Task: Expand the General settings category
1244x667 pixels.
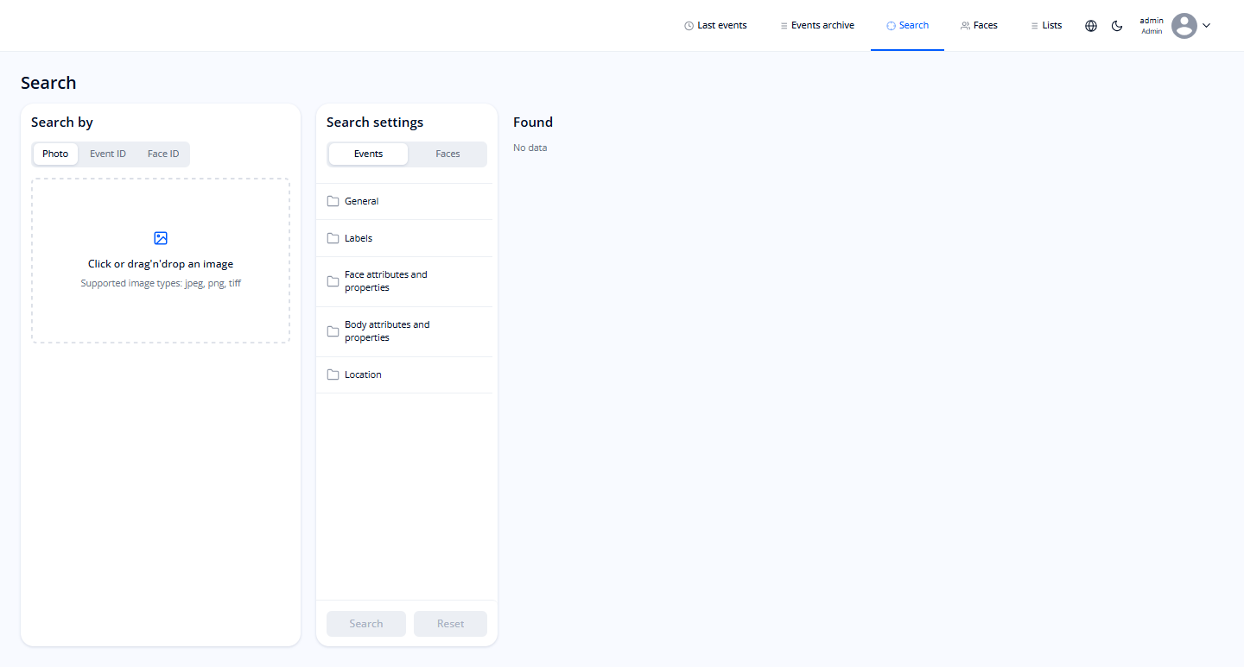Action: (x=361, y=201)
